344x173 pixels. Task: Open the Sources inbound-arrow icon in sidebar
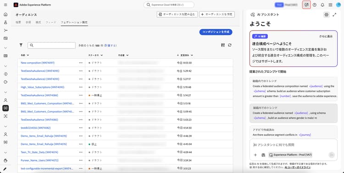pyautogui.click(x=6, y=74)
